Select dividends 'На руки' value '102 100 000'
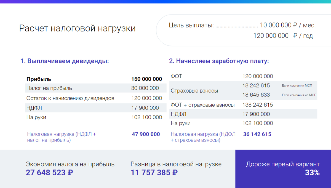This screenshot has height=188, width=331. [x=147, y=117]
